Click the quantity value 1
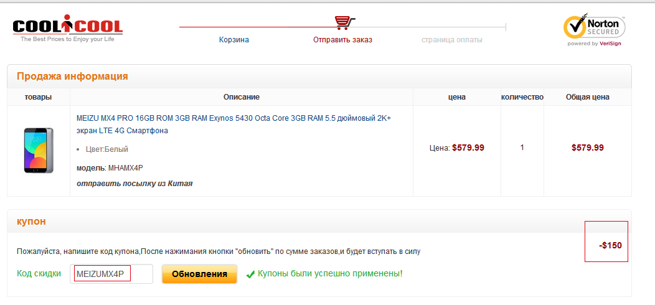Viewport: 655px width, 305px height. pyautogui.click(x=522, y=148)
